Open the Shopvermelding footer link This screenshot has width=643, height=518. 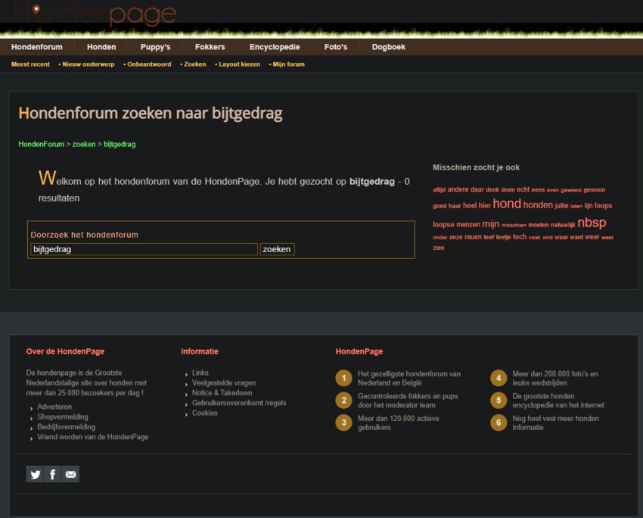(63, 417)
